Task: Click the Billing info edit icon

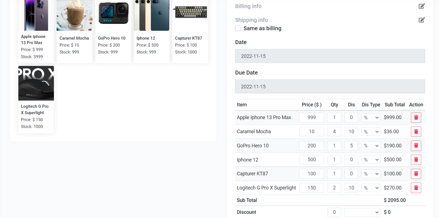Action: 421,6
